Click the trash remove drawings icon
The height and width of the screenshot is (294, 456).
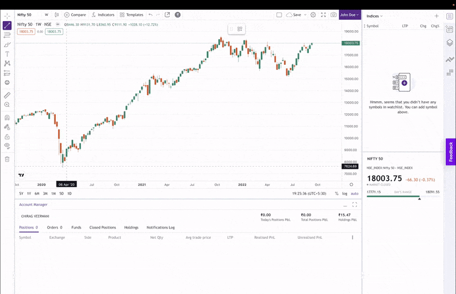(x=7, y=159)
